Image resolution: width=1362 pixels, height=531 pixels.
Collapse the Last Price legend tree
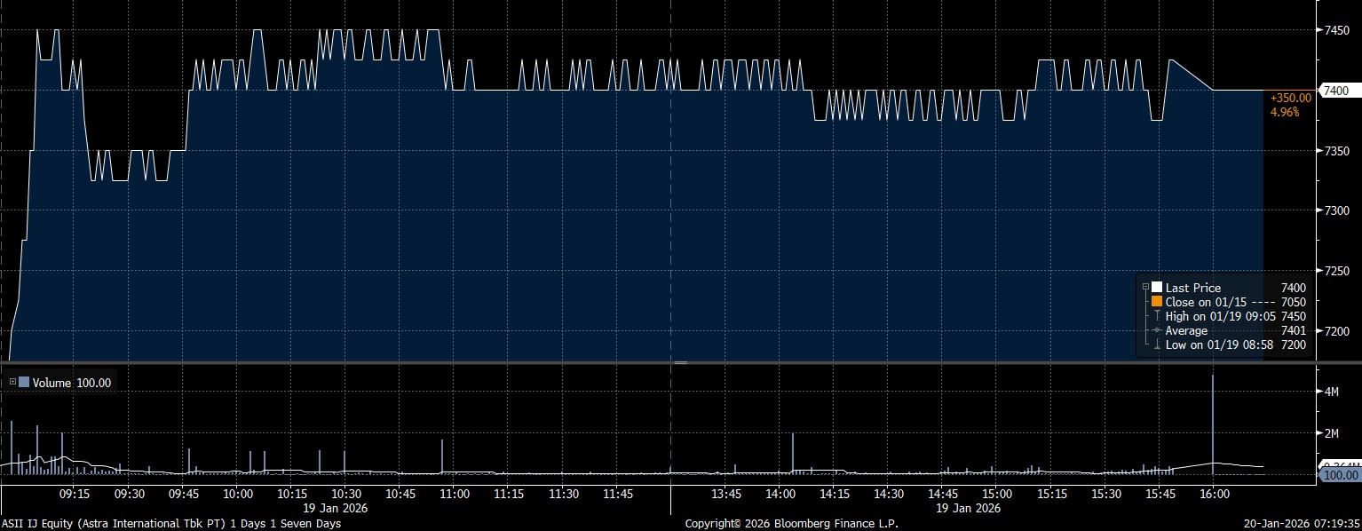(x=1145, y=288)
